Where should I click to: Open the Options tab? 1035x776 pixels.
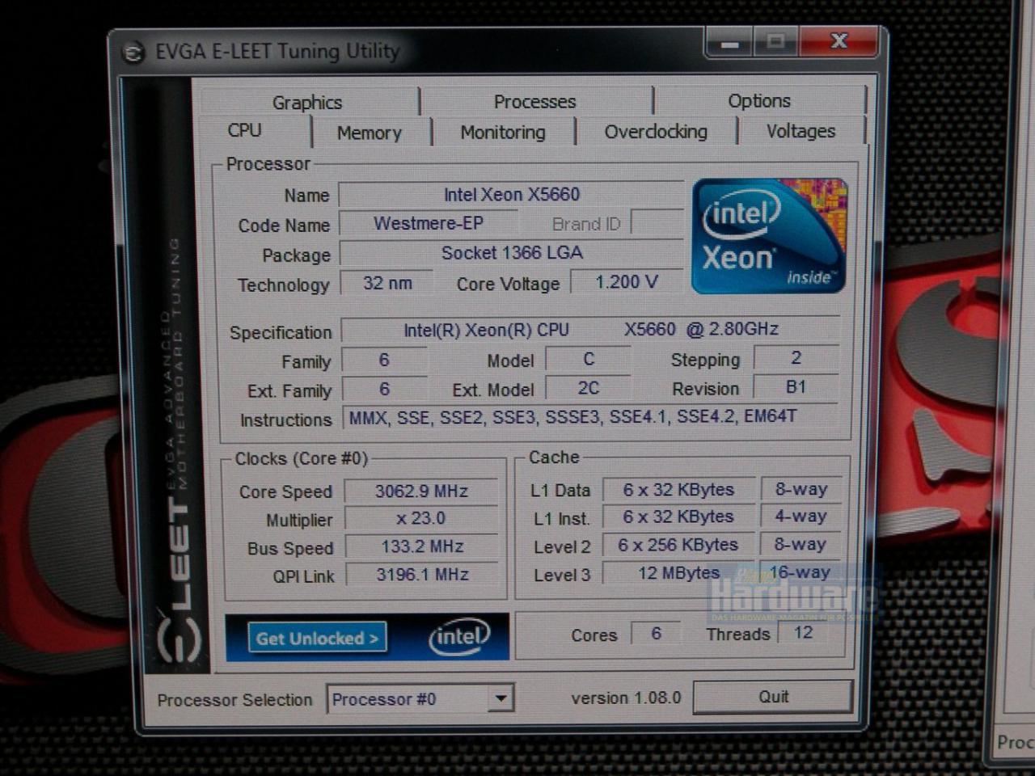click(x=759, y=100)
